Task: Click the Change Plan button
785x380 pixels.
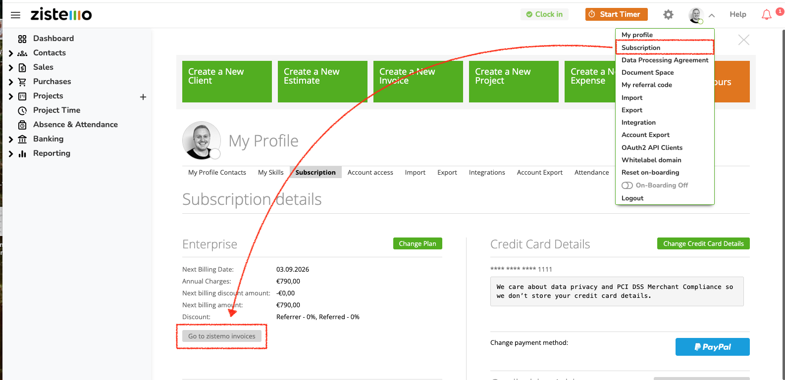Action: click(417, 243)
